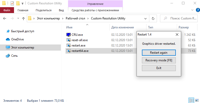Refresh the current folder view
Image resolution: width=200 pixels, height=103 pixels.
point(153,18)
